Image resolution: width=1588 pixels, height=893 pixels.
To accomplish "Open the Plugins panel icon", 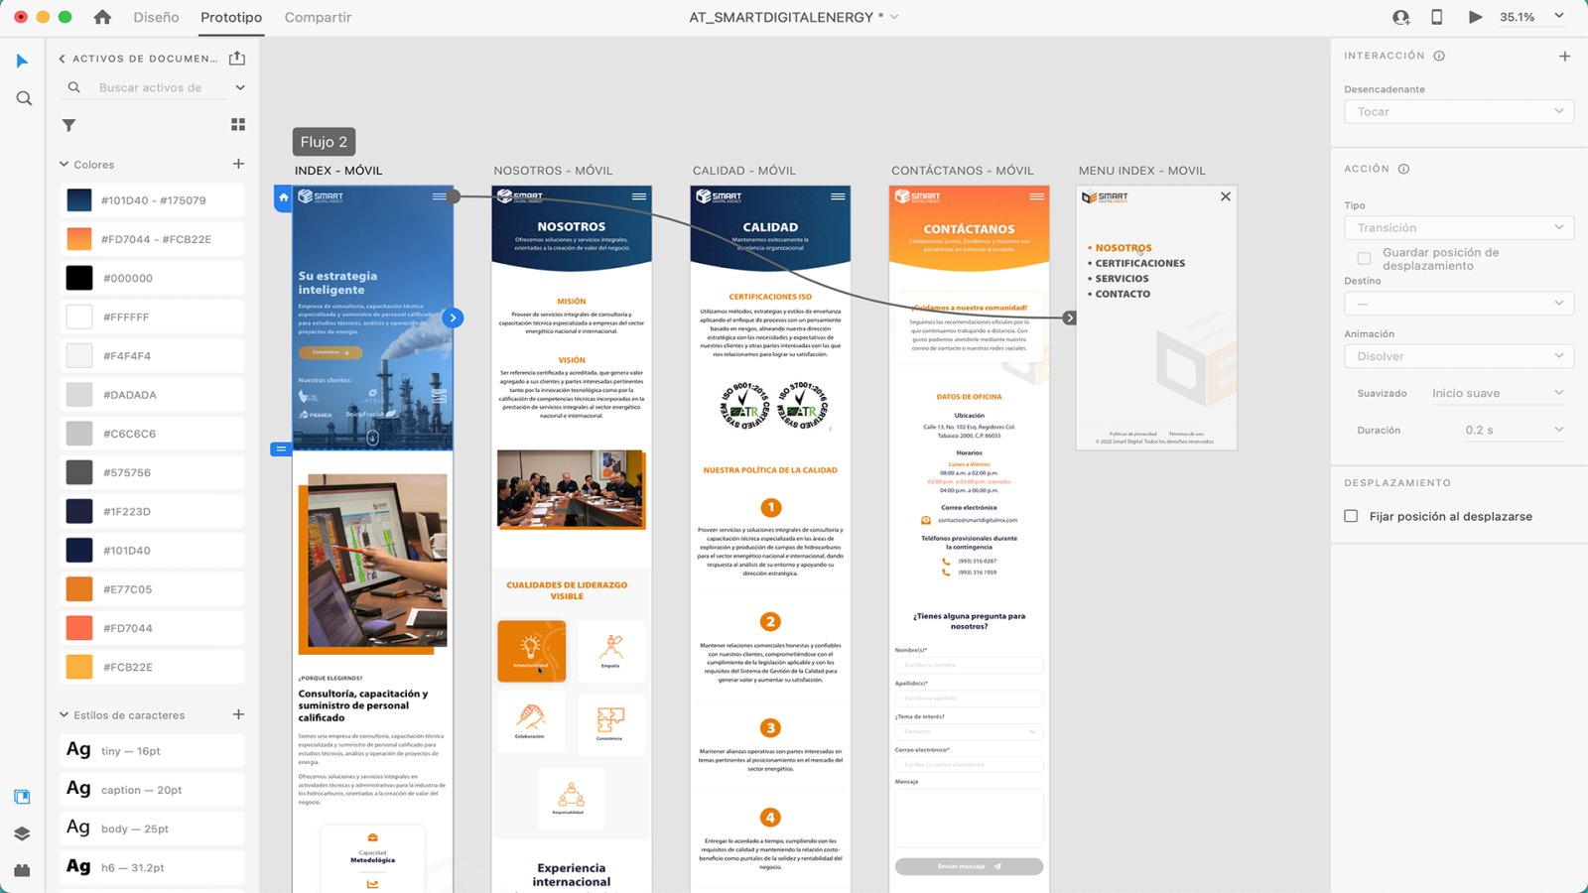I will [x=23, y=870].
